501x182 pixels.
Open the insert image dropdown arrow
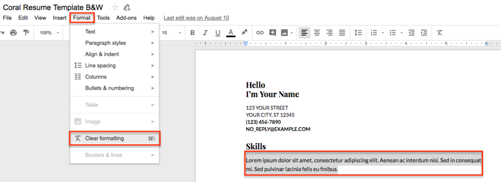coord(292,33)
